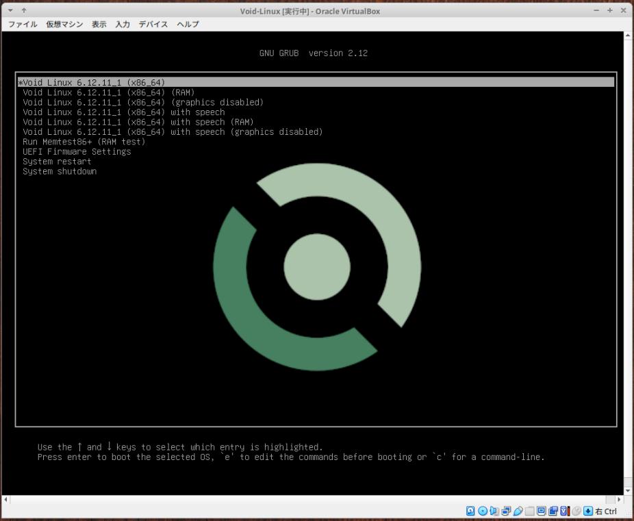Click the hard disk activity status icon

coord(470,511)
